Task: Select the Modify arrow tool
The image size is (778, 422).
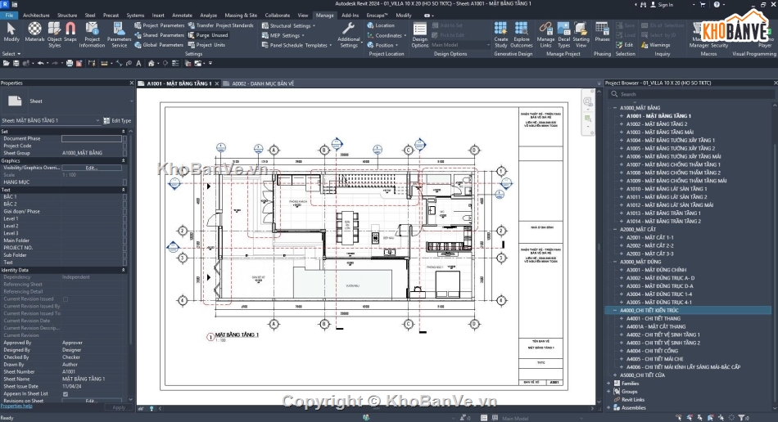Action: click(x=11, y=33)
